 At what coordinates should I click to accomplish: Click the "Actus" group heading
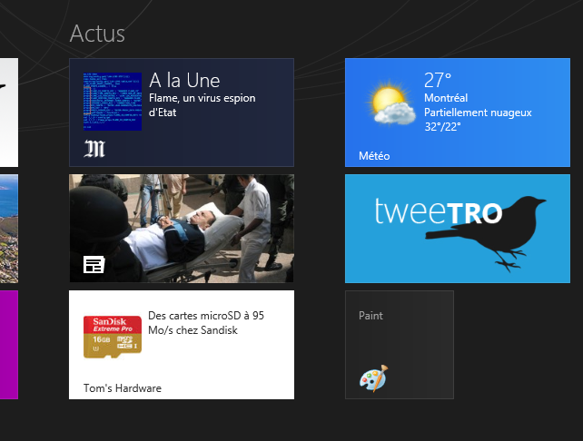(x=97, y=34)
